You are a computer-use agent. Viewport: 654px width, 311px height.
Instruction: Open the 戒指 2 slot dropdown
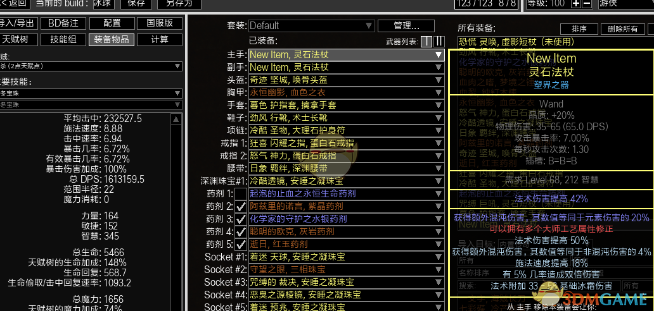[347, 156]
